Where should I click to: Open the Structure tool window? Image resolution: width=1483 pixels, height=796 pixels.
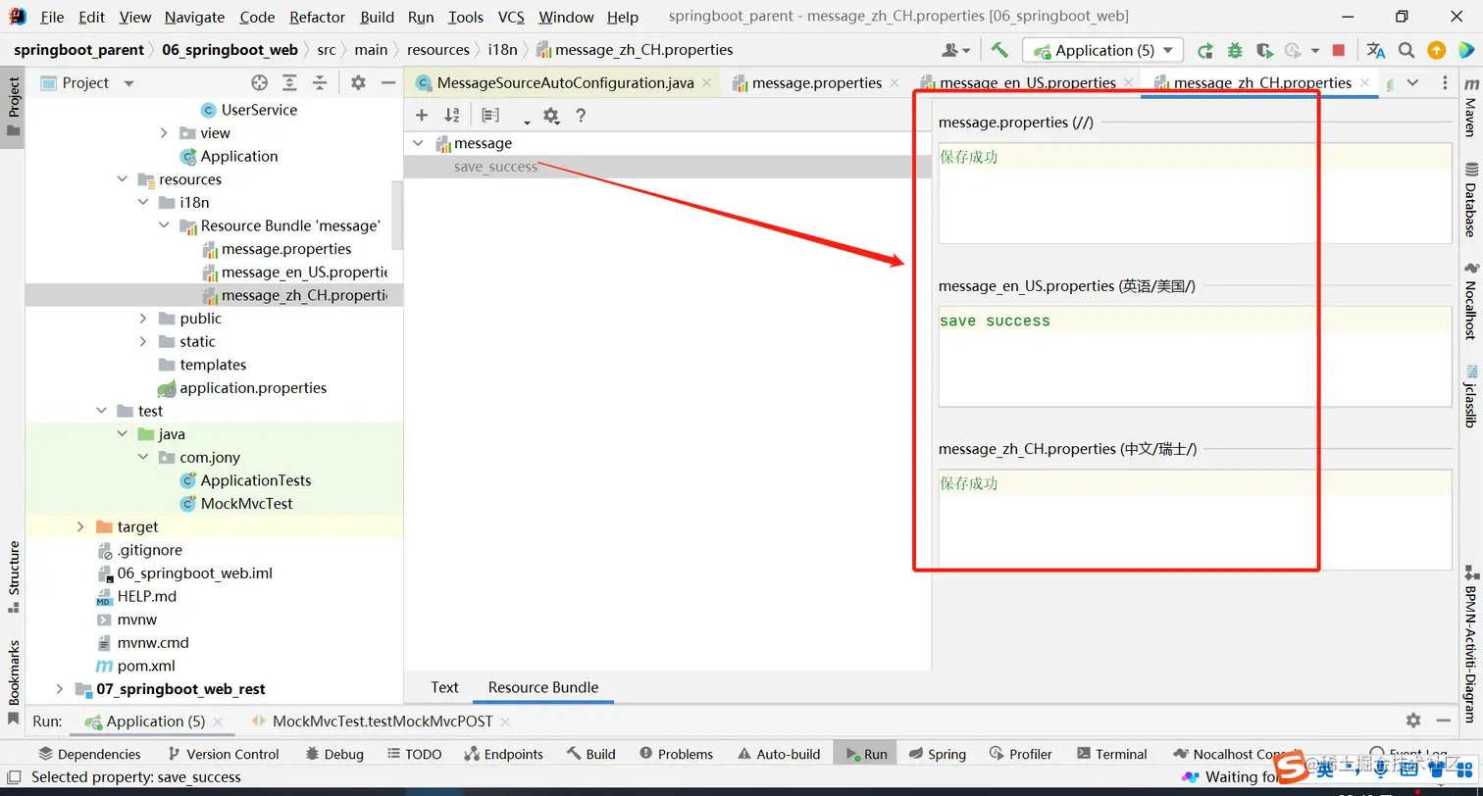[14, 576]
